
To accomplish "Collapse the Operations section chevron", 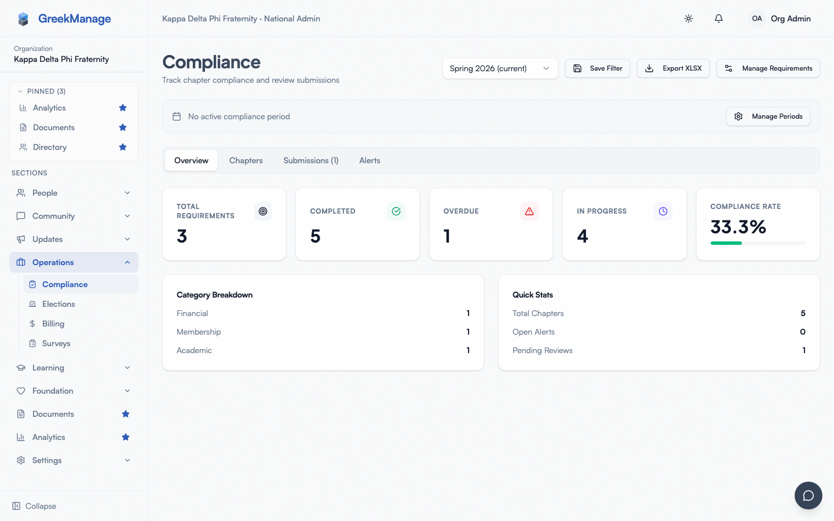I will 127,262.
